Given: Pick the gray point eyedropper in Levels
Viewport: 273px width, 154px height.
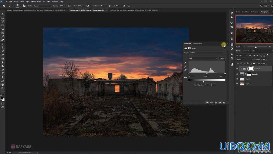Looking at the screenshot, I should pyautogui.click(x=185, y=67).
